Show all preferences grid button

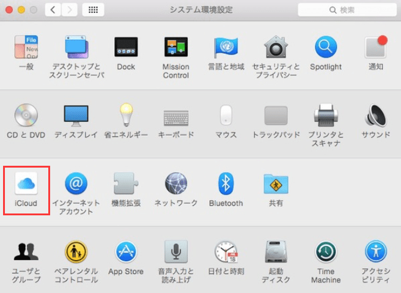coord(93,10)
